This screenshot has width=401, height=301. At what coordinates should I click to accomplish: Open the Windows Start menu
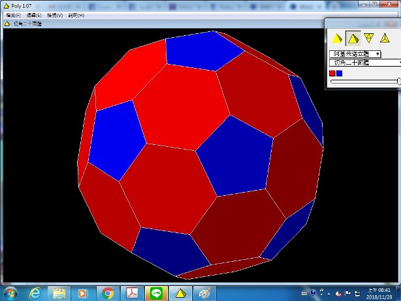10,293
